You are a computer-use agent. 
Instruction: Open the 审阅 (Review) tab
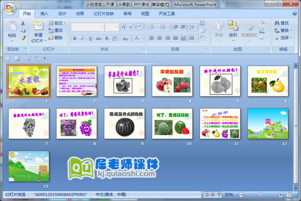click(x=127, y=14)
